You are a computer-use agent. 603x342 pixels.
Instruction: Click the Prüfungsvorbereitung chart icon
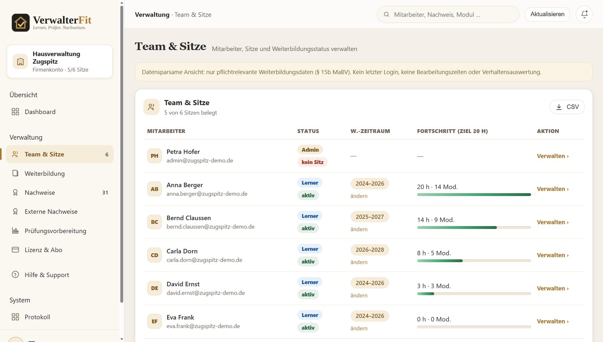click(x=15, y=231)
